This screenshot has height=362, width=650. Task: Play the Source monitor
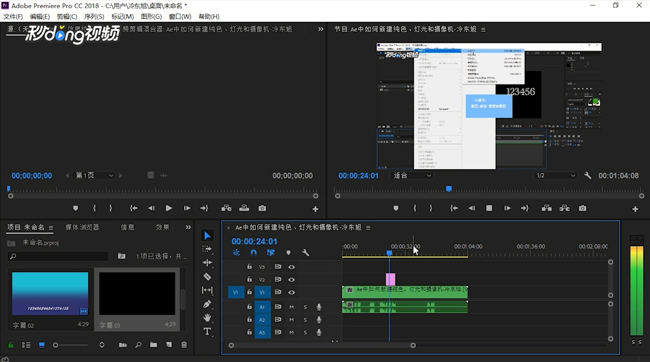(x=168, y=208)
